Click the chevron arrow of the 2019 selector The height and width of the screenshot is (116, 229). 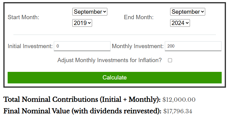[89, 23]
